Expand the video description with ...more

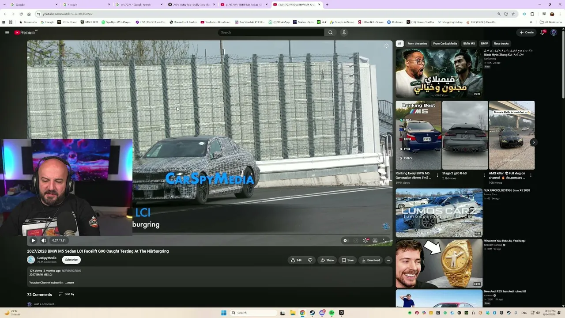70,283
